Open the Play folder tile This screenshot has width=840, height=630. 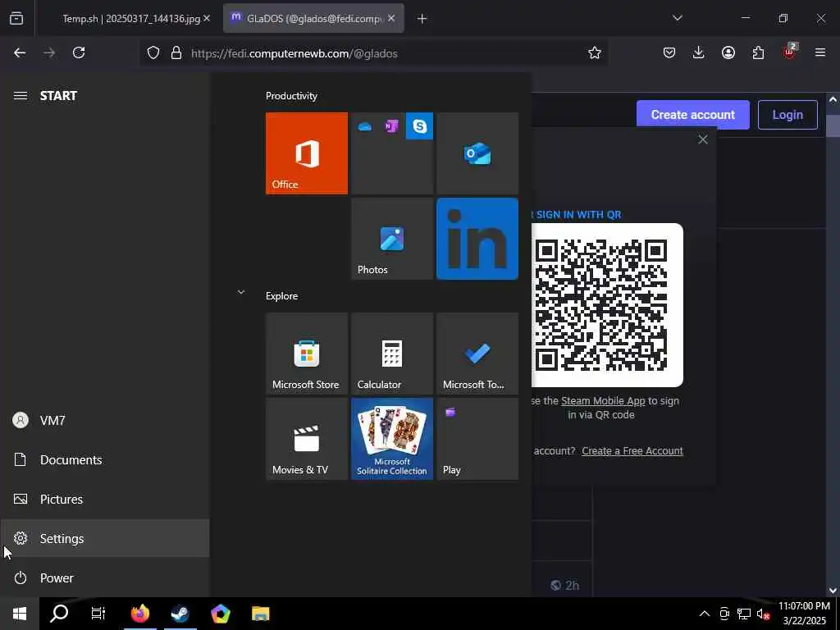click(x=477, y=439)
